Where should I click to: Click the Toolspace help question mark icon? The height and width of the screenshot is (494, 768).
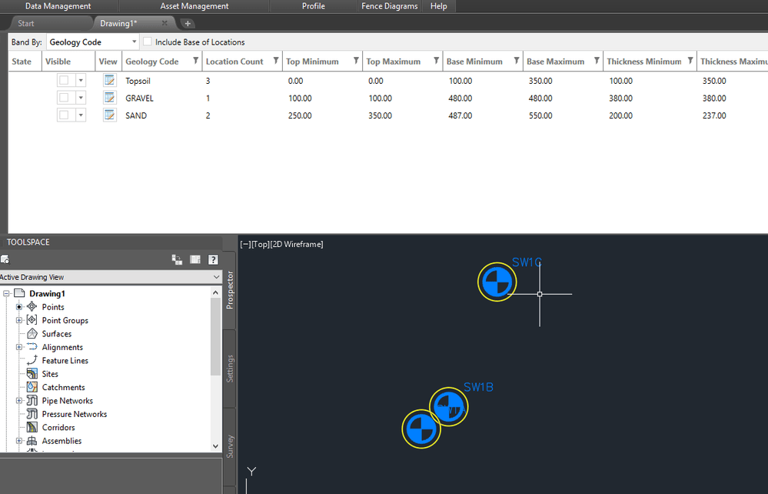tap(213, 260)
